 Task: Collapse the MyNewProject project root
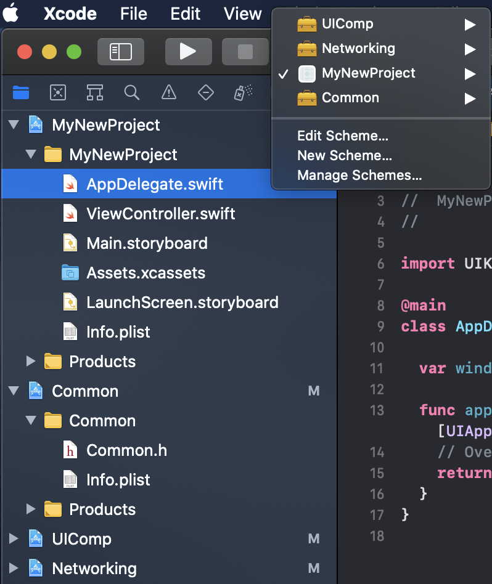pyautogui.click(x=14, y=124)
